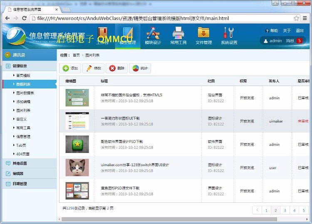312x224 pixels.
Task: Click the previous page arrow in pagination
Action: tap(257, 210)
